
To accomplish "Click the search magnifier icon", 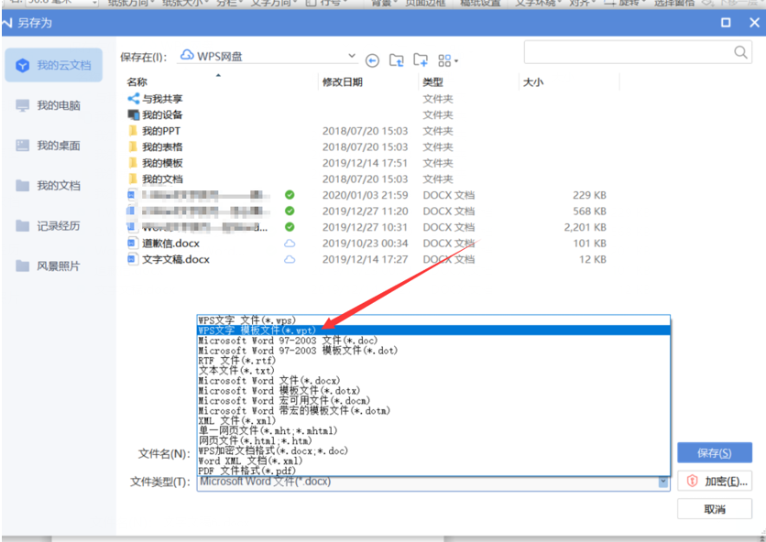I will (x=740, y=52).
